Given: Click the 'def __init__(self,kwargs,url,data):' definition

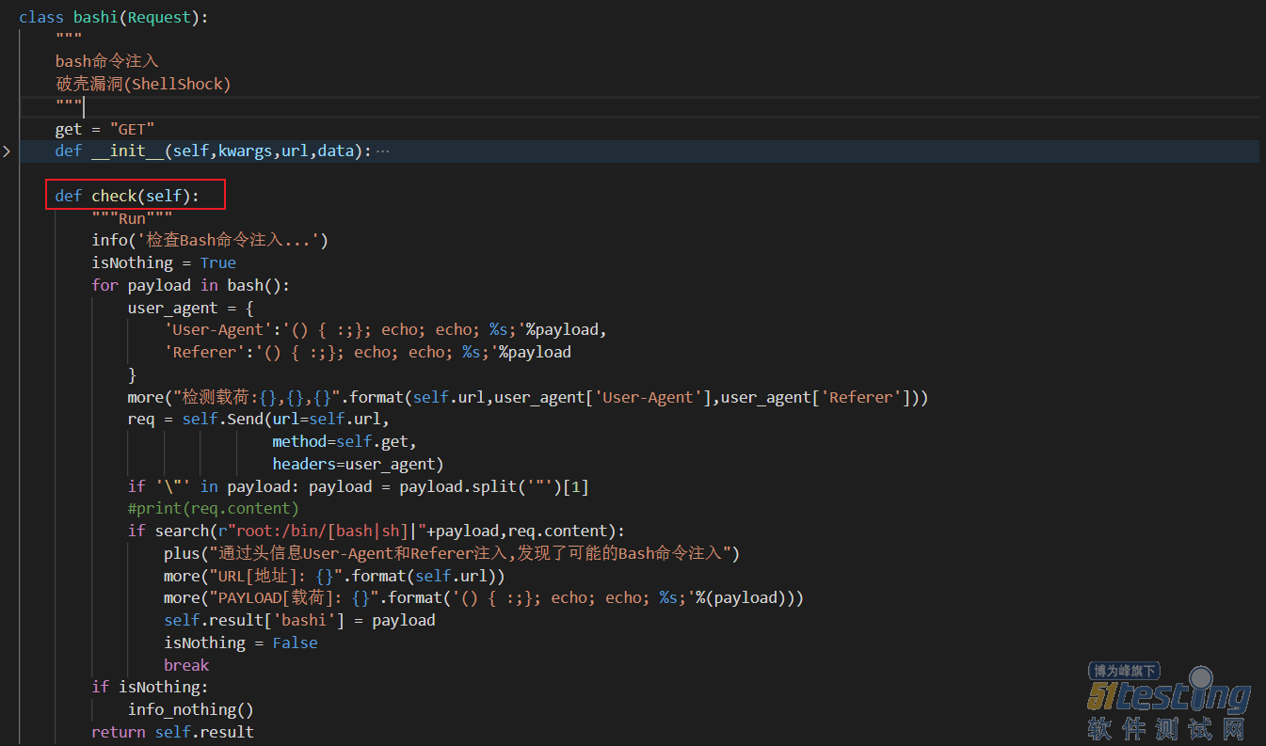Looking at the screenshot, I should click(x=214, y=151).
